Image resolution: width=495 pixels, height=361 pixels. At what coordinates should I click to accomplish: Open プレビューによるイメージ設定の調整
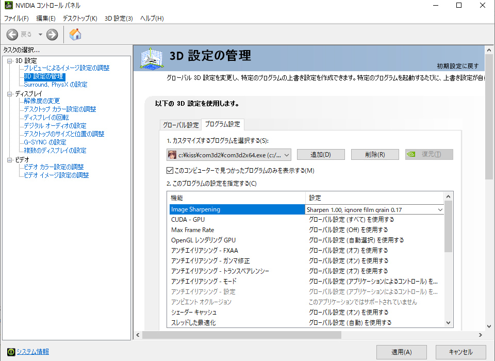point(67,68)
